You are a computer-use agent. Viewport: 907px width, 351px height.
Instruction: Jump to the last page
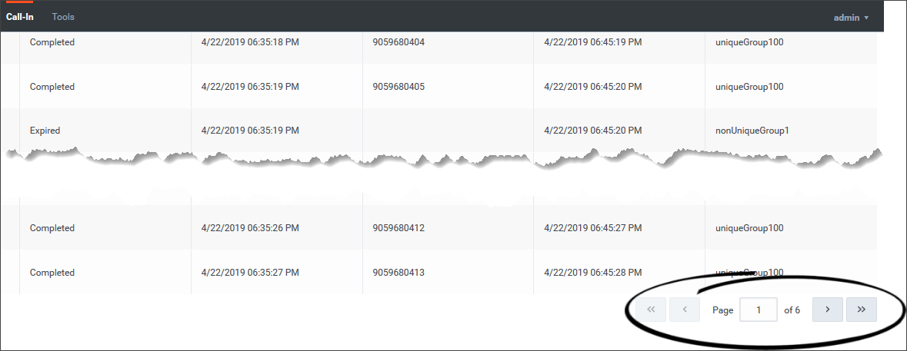pyautogui.click(x=861, y=310)
